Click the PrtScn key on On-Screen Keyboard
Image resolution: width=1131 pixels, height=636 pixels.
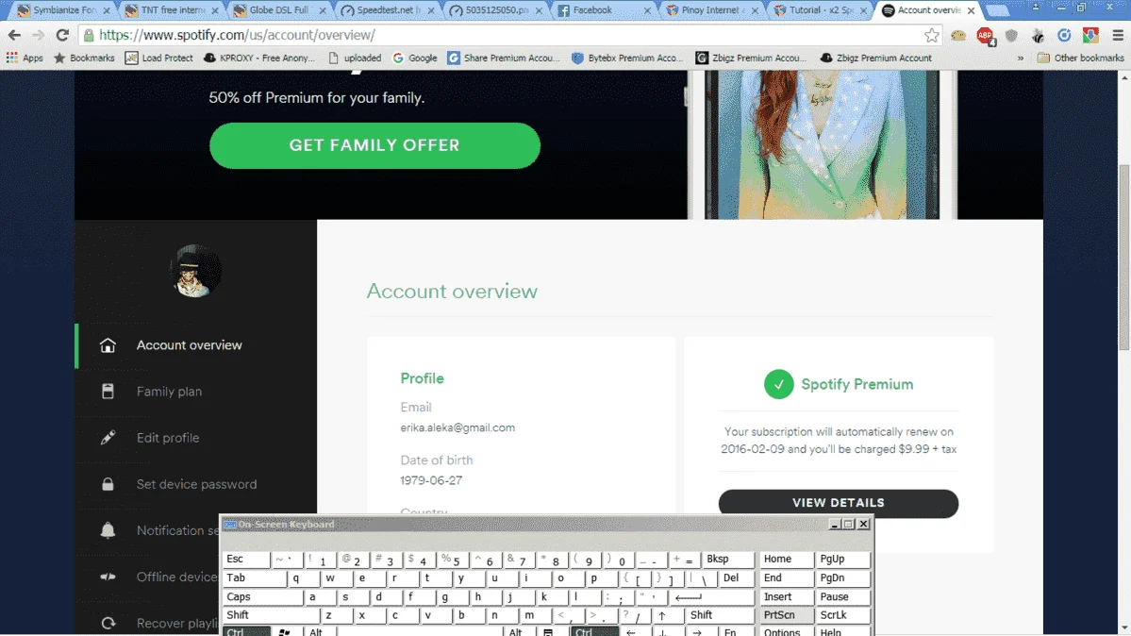tap(786, 615)
